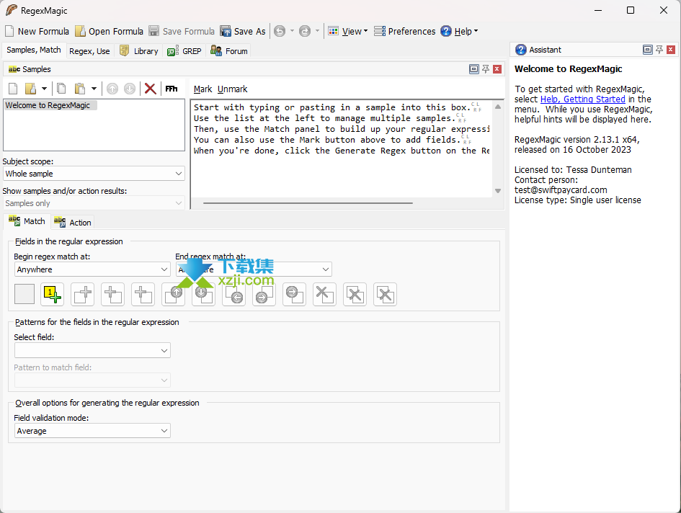Screen dimensions: 681x513
Task: Expand the open sample file dropdown arrow
Action: coord(44,89)
